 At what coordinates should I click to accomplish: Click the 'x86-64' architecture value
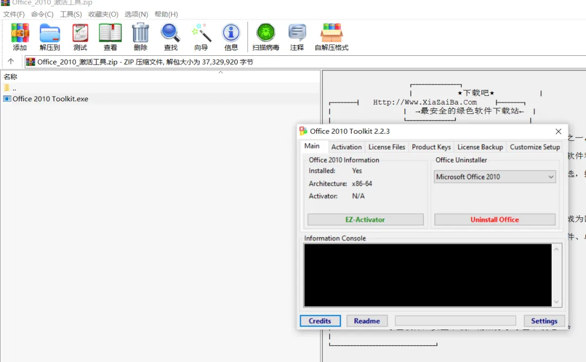(362, 184)
